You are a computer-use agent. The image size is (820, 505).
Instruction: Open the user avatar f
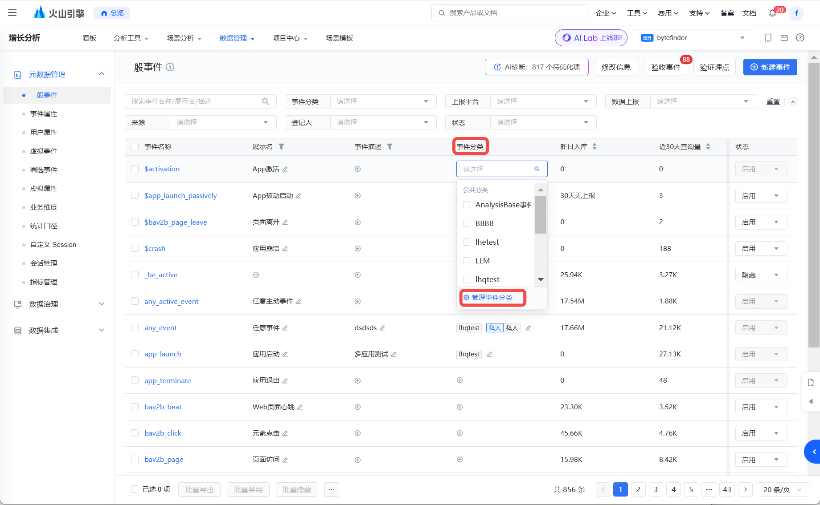coord(796,13)
